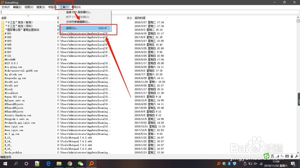Select the #imgcache.qq.com entry

(x=15, y=78)
